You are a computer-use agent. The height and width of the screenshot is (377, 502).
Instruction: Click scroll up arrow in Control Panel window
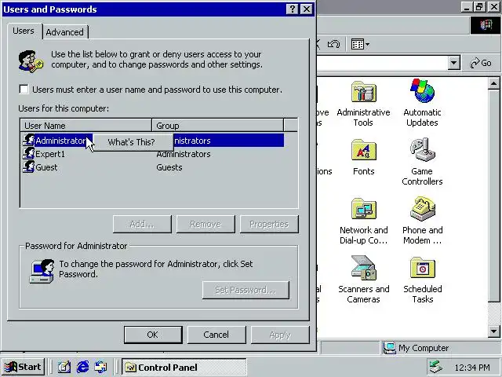pos(493,84)
